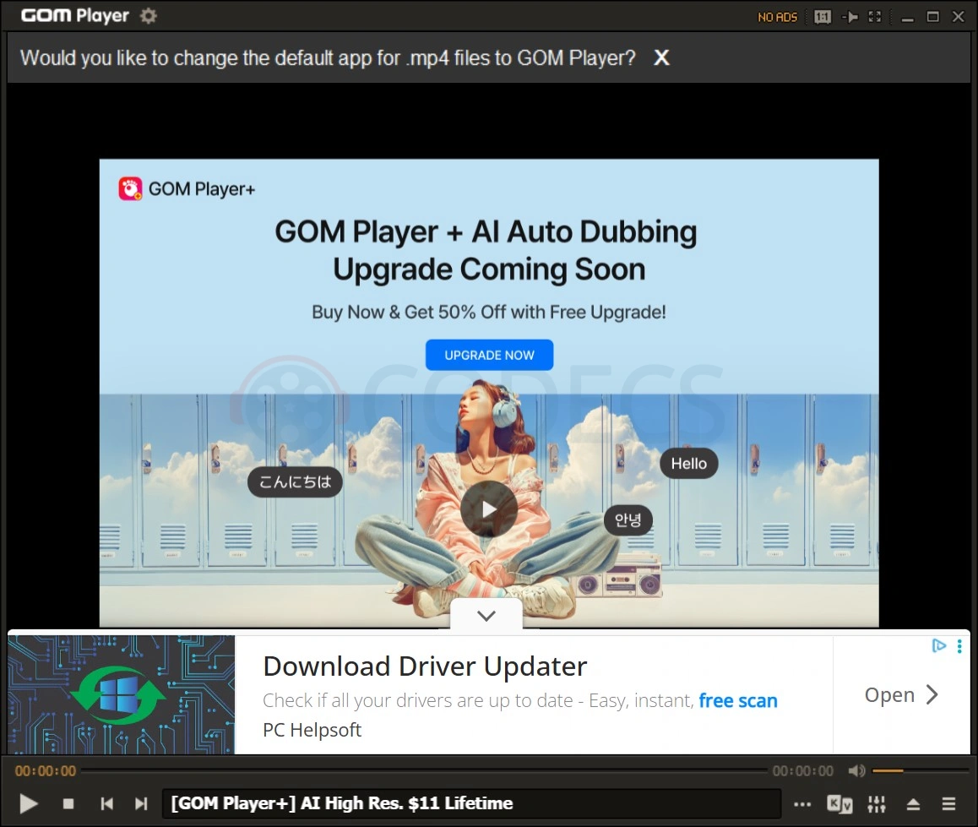
Task: Open the more options three-dot menu
Action: 802,804
